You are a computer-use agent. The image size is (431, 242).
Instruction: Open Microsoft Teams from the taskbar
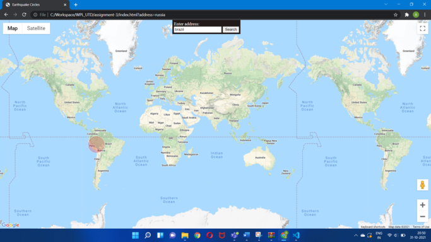pos(234,235)
